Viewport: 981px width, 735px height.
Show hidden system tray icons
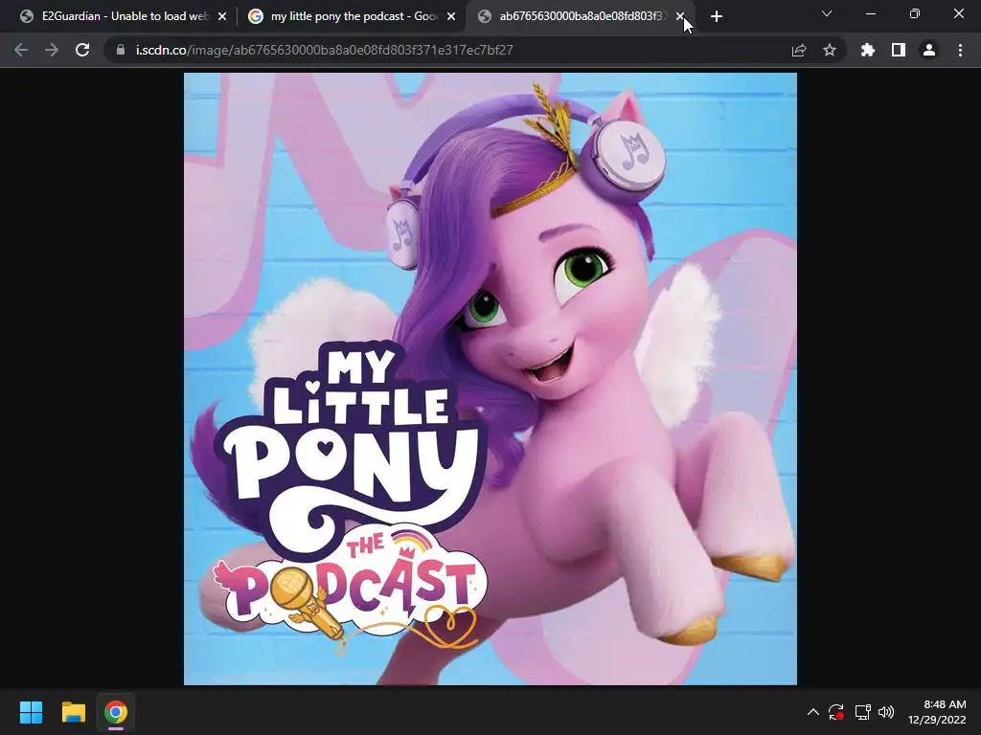[812, 712]
